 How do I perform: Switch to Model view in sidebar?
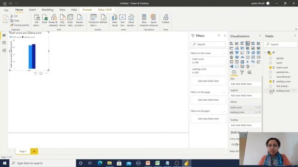tap(4, 51)
